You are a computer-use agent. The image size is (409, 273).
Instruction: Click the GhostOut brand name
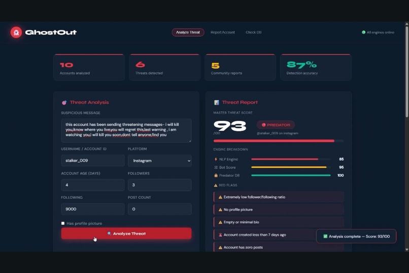coord(51,33)
